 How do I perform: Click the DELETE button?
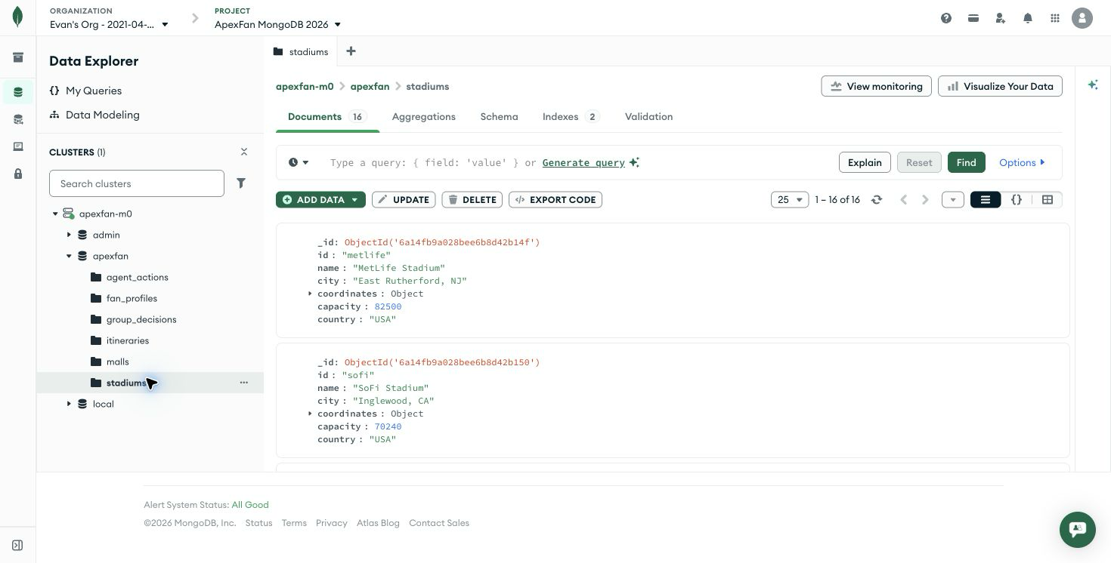pos(472,200)
